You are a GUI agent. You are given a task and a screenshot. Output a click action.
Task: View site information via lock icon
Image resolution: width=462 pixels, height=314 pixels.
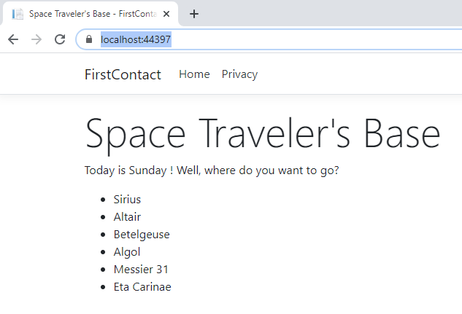pos(89,39)
